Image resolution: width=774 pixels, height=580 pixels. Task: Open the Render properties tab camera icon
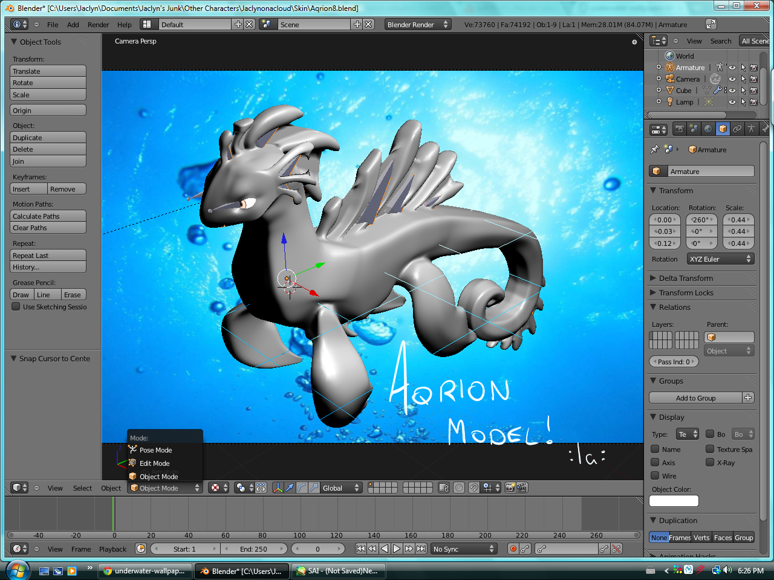tap(680, 129)
